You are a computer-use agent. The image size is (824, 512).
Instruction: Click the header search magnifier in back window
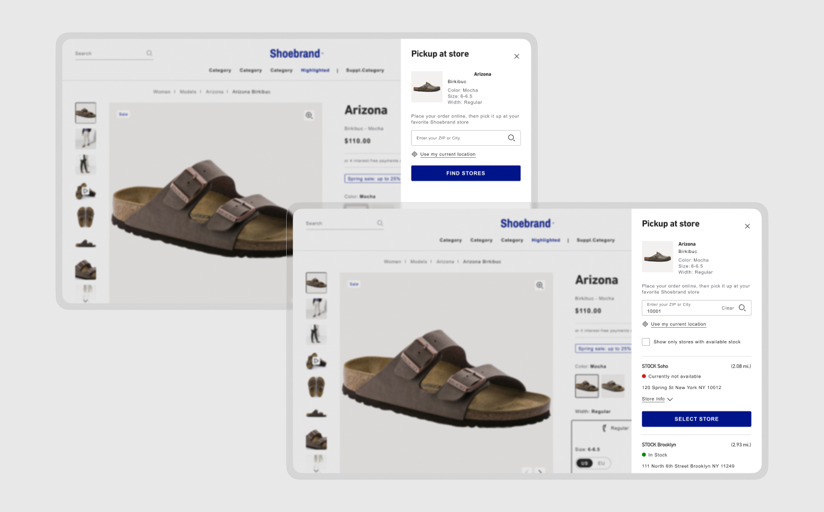[x=149, y=54]
